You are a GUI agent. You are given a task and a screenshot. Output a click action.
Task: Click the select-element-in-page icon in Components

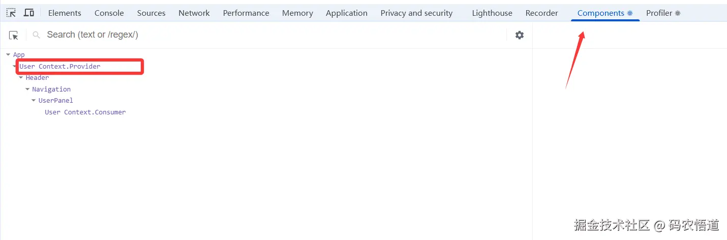pyautogui.click(x=14, y=35)
